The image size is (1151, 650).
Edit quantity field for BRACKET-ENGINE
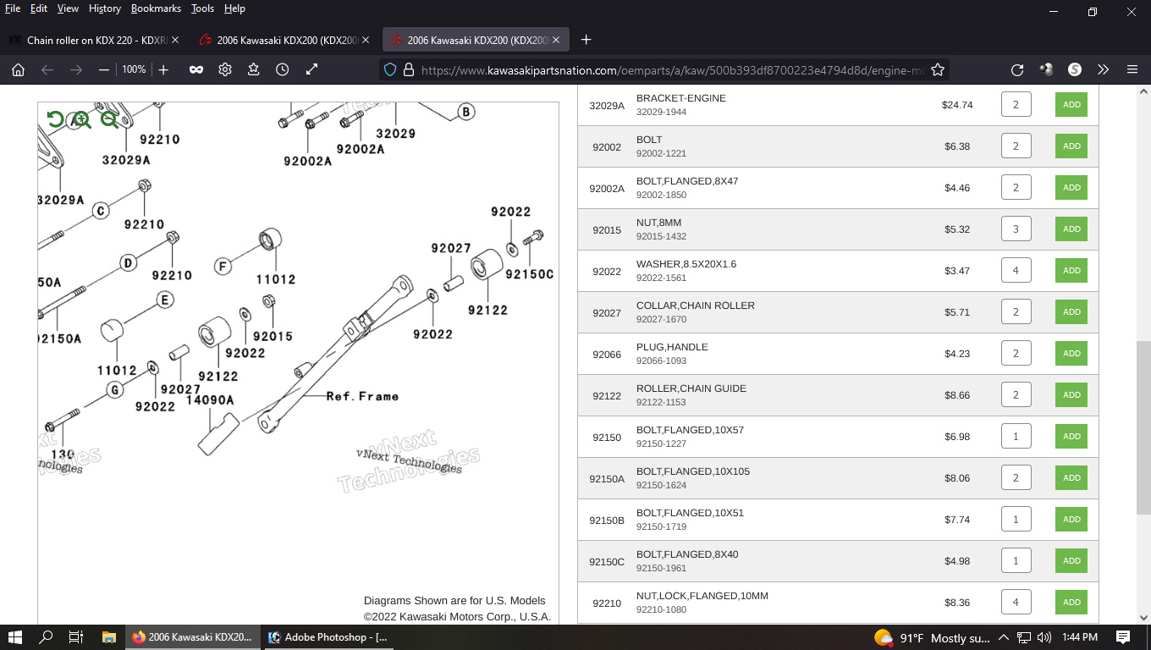coord(1016,105)
